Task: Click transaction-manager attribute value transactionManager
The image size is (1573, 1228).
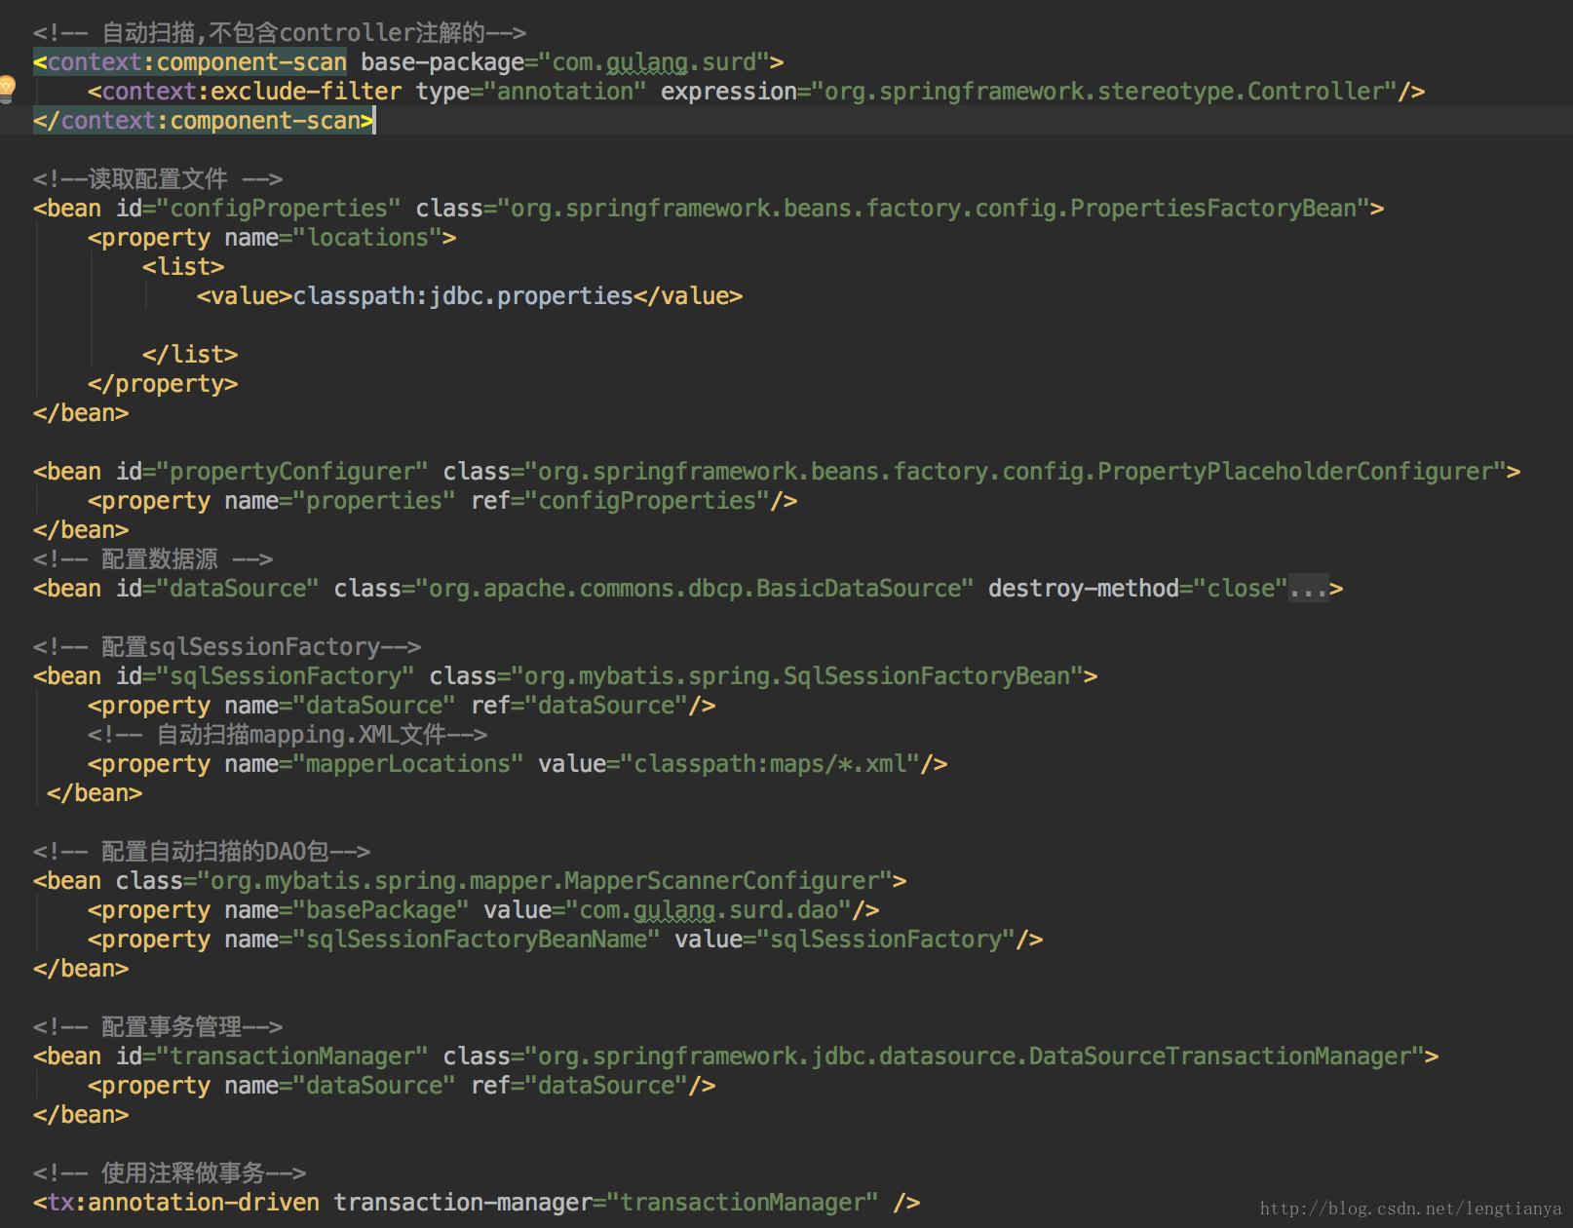Action: [743, 1203]
